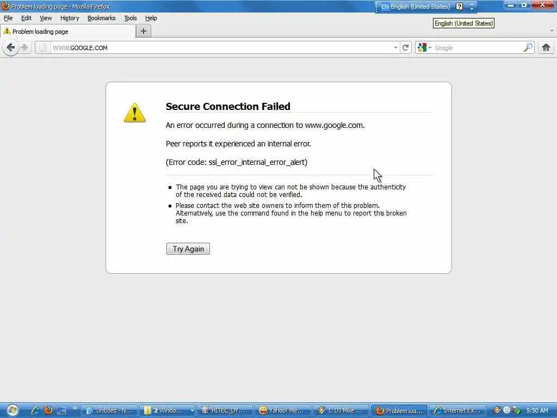Switch to DJ Mike taskbar item
The width and height of the screenshot is (557, 418).
pos(341,410)
